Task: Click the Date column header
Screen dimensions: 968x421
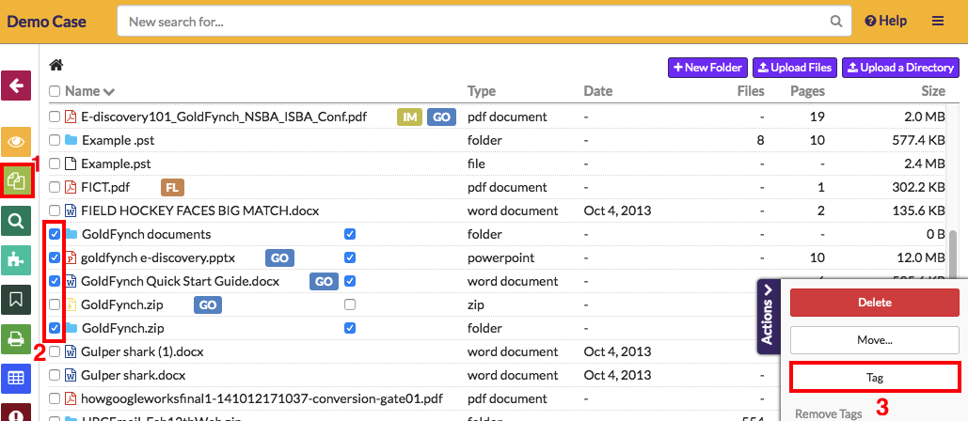Action: (598, 91)
